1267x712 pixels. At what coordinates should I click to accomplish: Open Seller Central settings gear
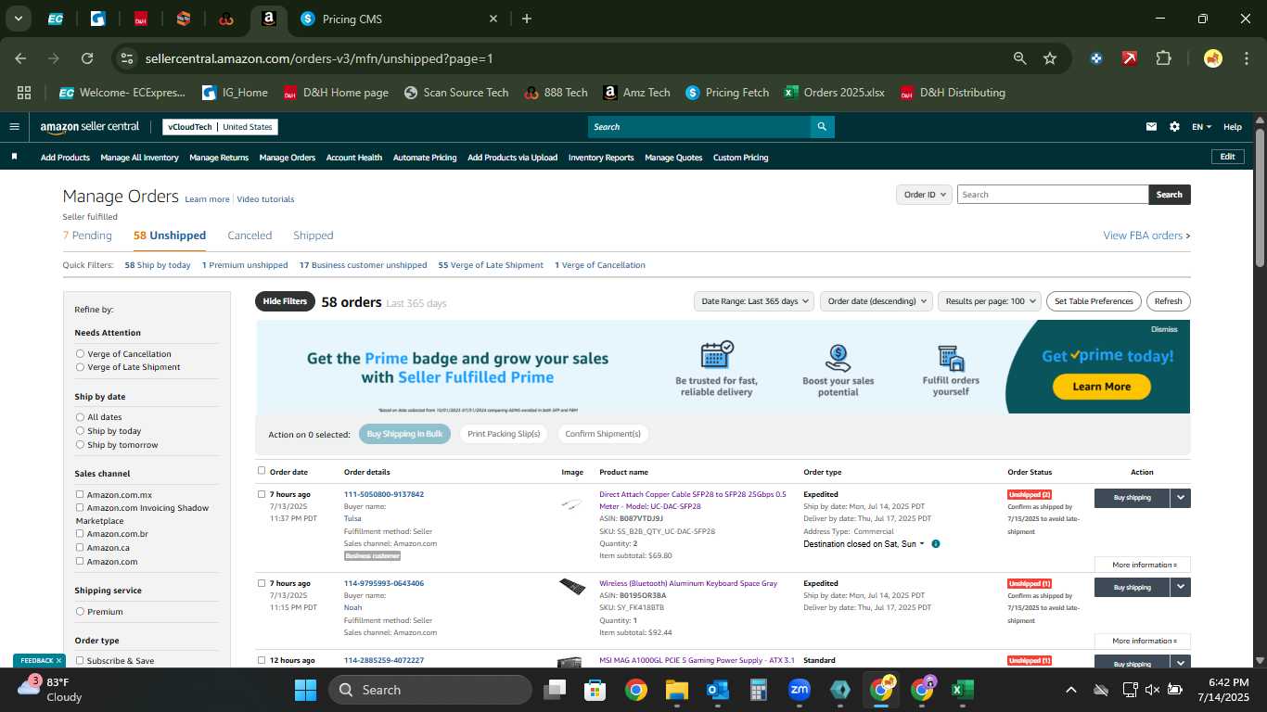coord(1174,127)
